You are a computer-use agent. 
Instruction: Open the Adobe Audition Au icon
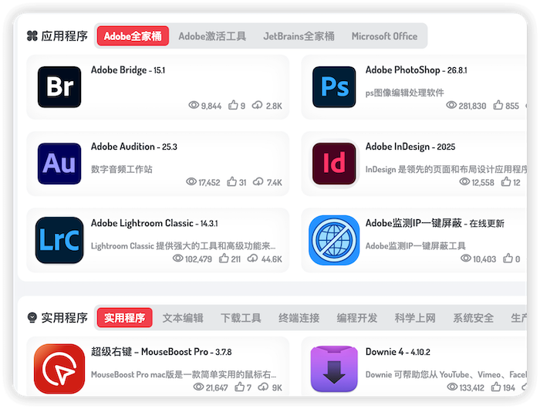tap(59, 163)
